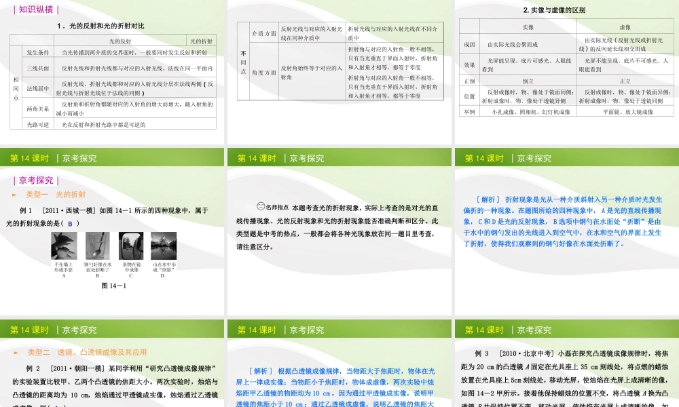Open the slide with 类型二 透镜 heading
Screen dimensions: 679x407
click(x=112, y=364)
